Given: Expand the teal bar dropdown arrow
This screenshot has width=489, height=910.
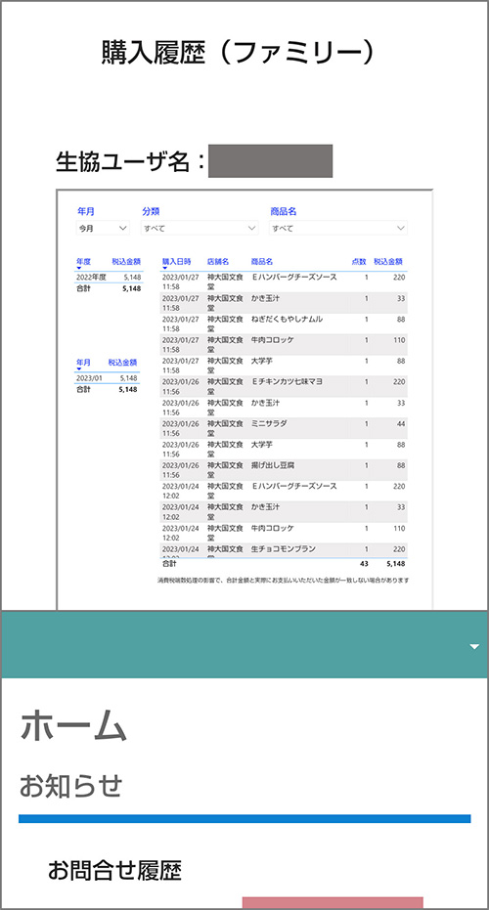Looking at the screenshot, I should [x=474, y=646].
